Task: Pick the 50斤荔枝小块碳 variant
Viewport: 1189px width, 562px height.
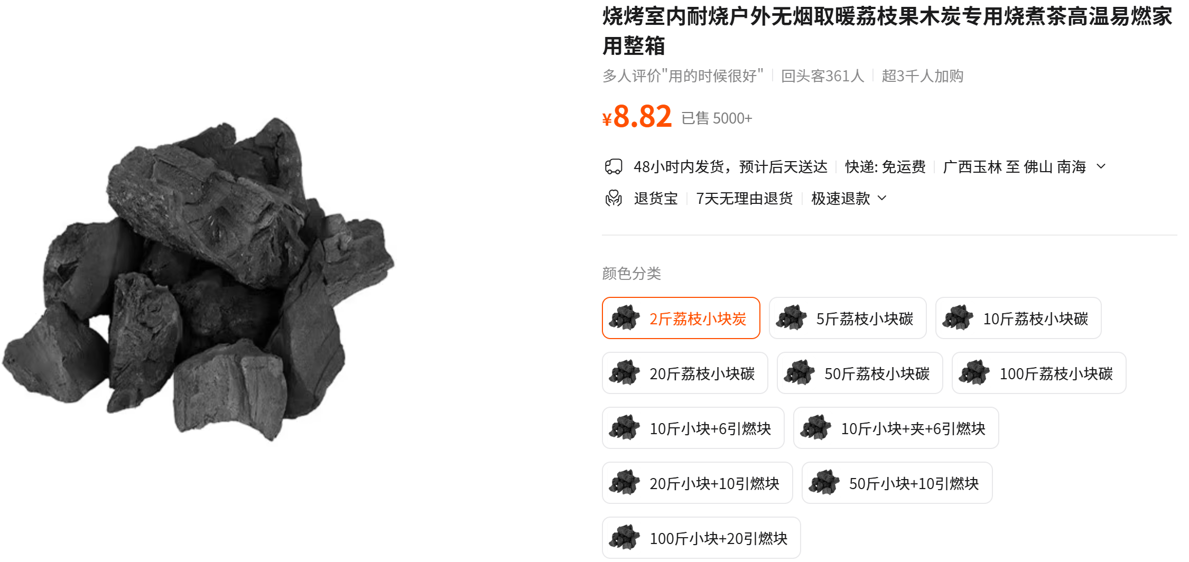Action: 860,373
